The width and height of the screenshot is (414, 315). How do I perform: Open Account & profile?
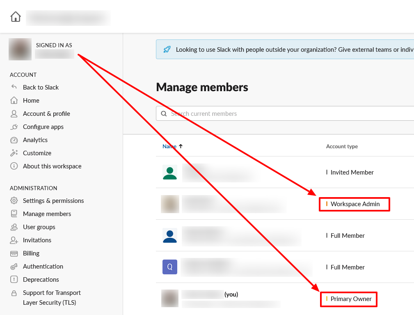(46, 114)
